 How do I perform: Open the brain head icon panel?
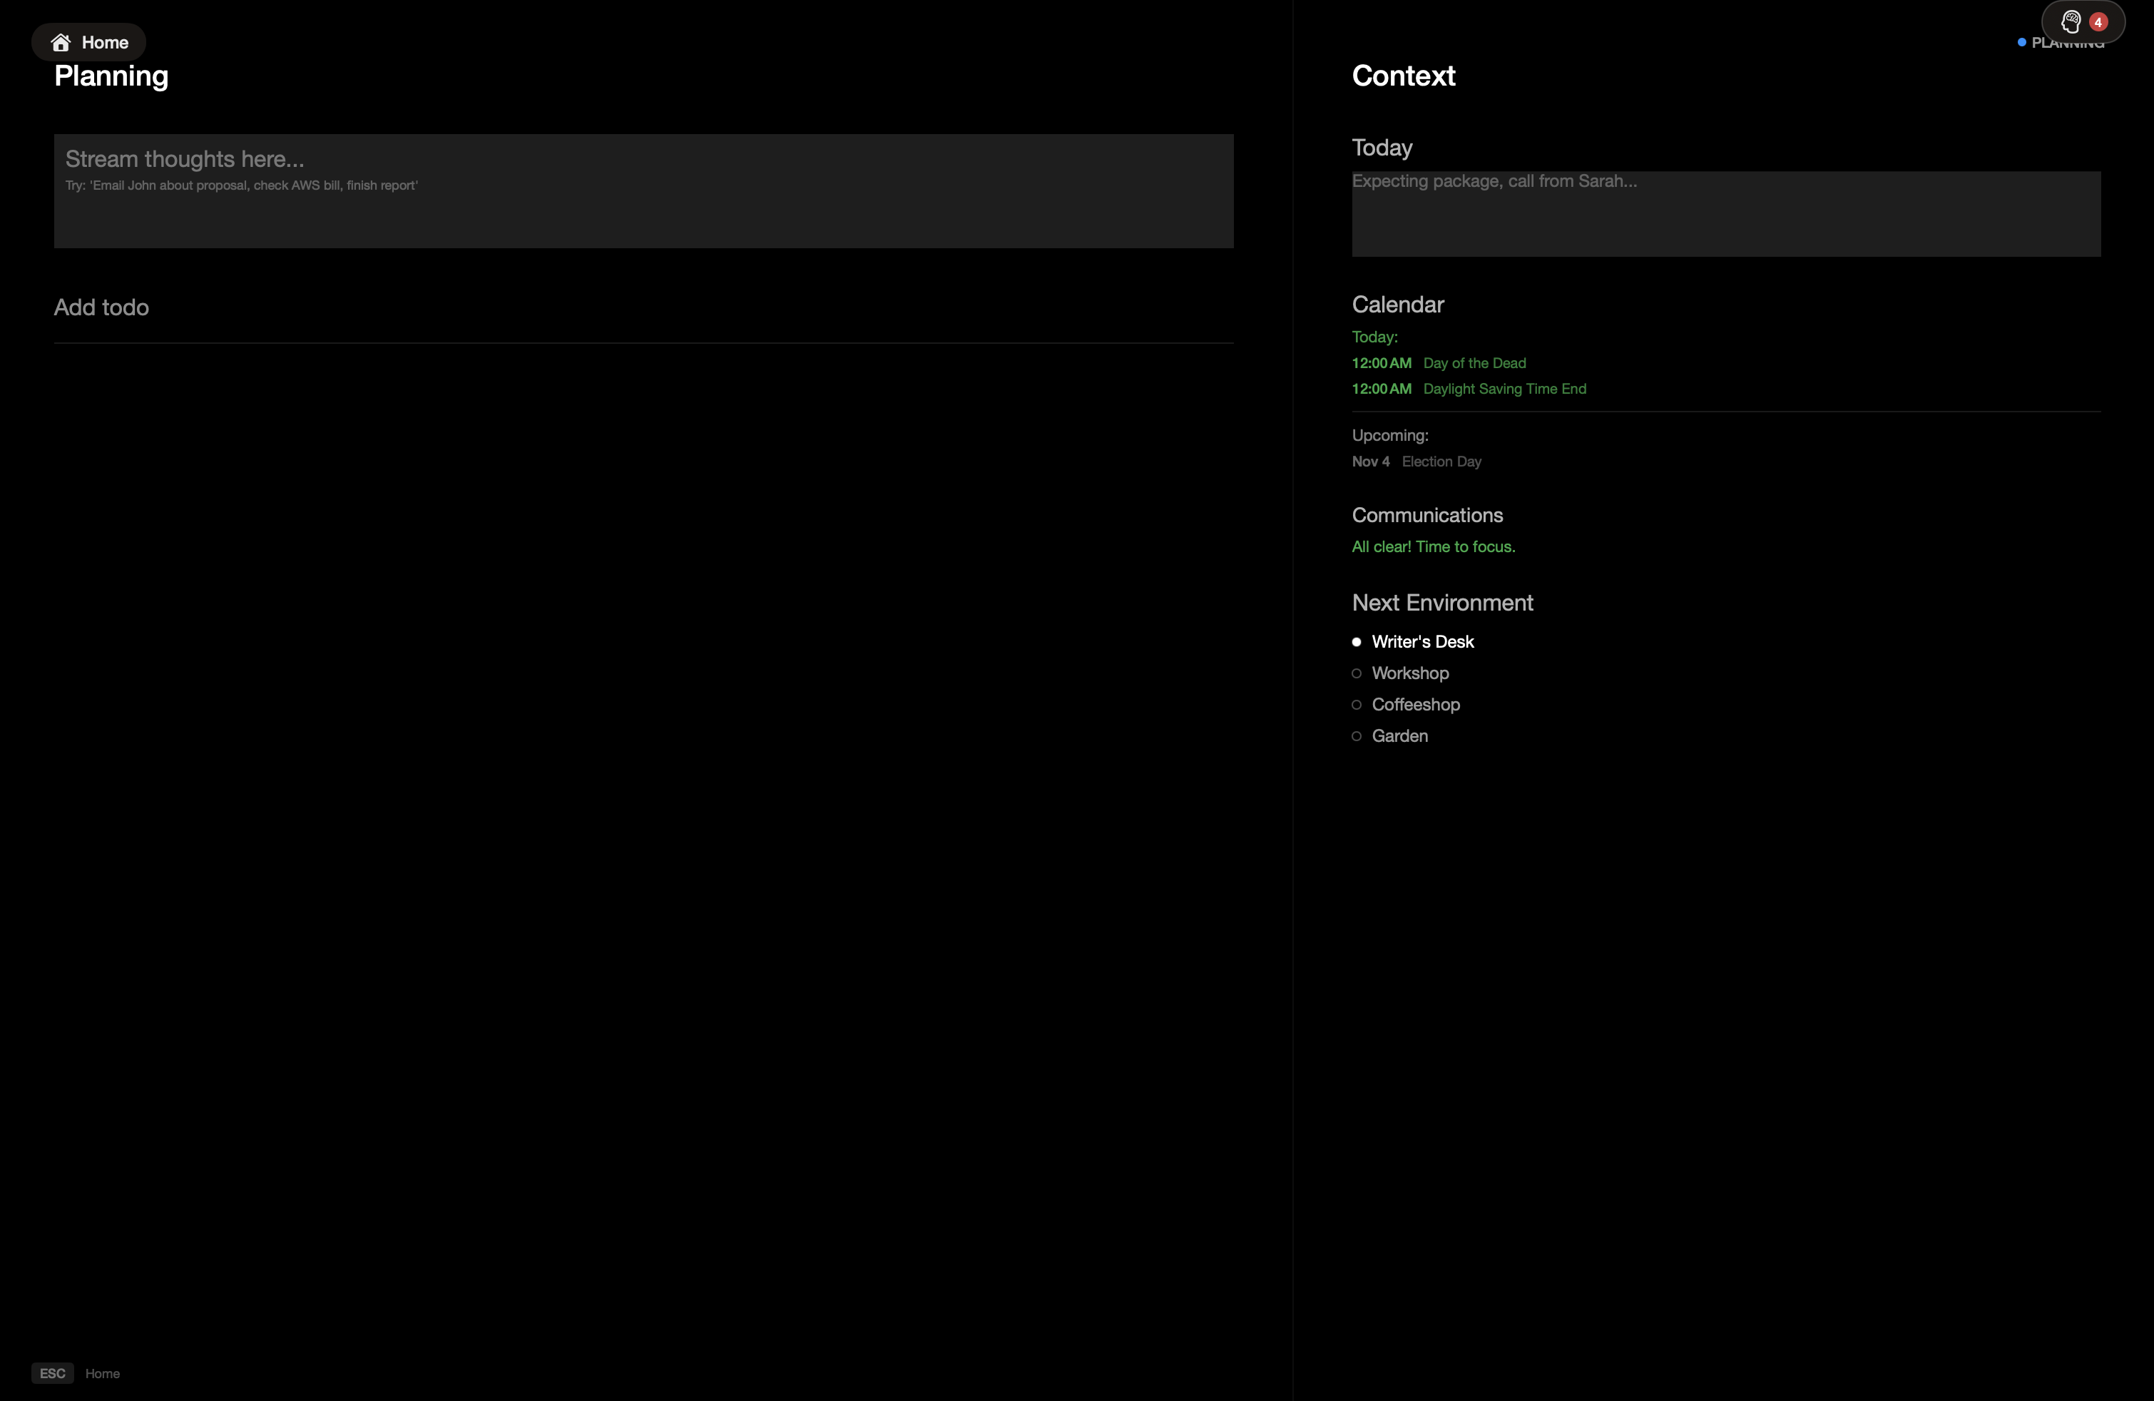point(2071,21)
